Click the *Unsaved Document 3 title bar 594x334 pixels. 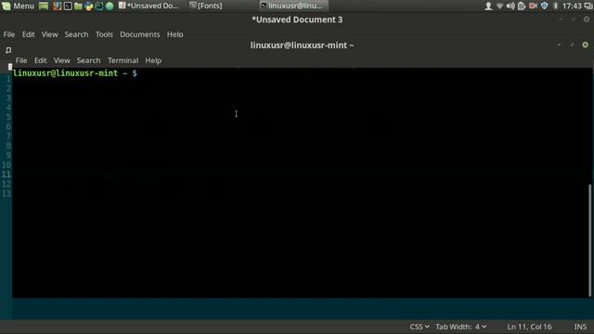pyautogui.click(x=297, y=19)
